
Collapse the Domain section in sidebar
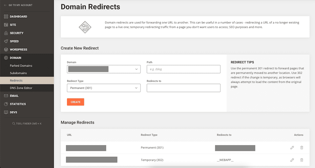point(15,58)
